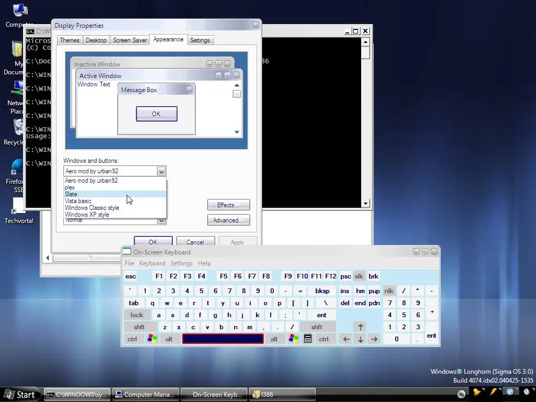
Task: Click the right arrow key
Action: [374, 339]
